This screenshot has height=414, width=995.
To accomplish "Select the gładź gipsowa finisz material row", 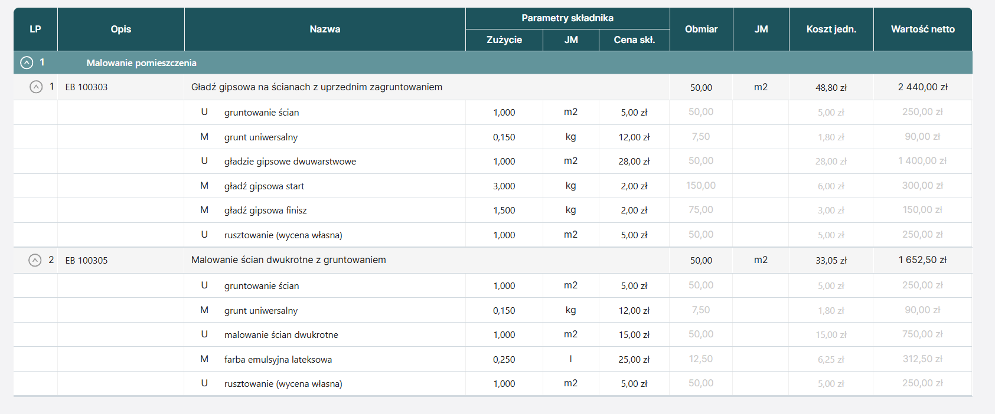I will (265, 211).
